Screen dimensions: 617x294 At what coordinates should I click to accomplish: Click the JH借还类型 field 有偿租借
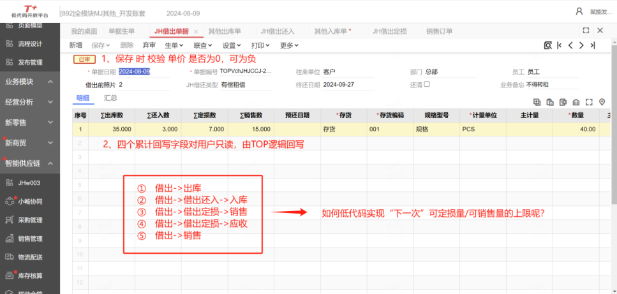pos(246,85)
